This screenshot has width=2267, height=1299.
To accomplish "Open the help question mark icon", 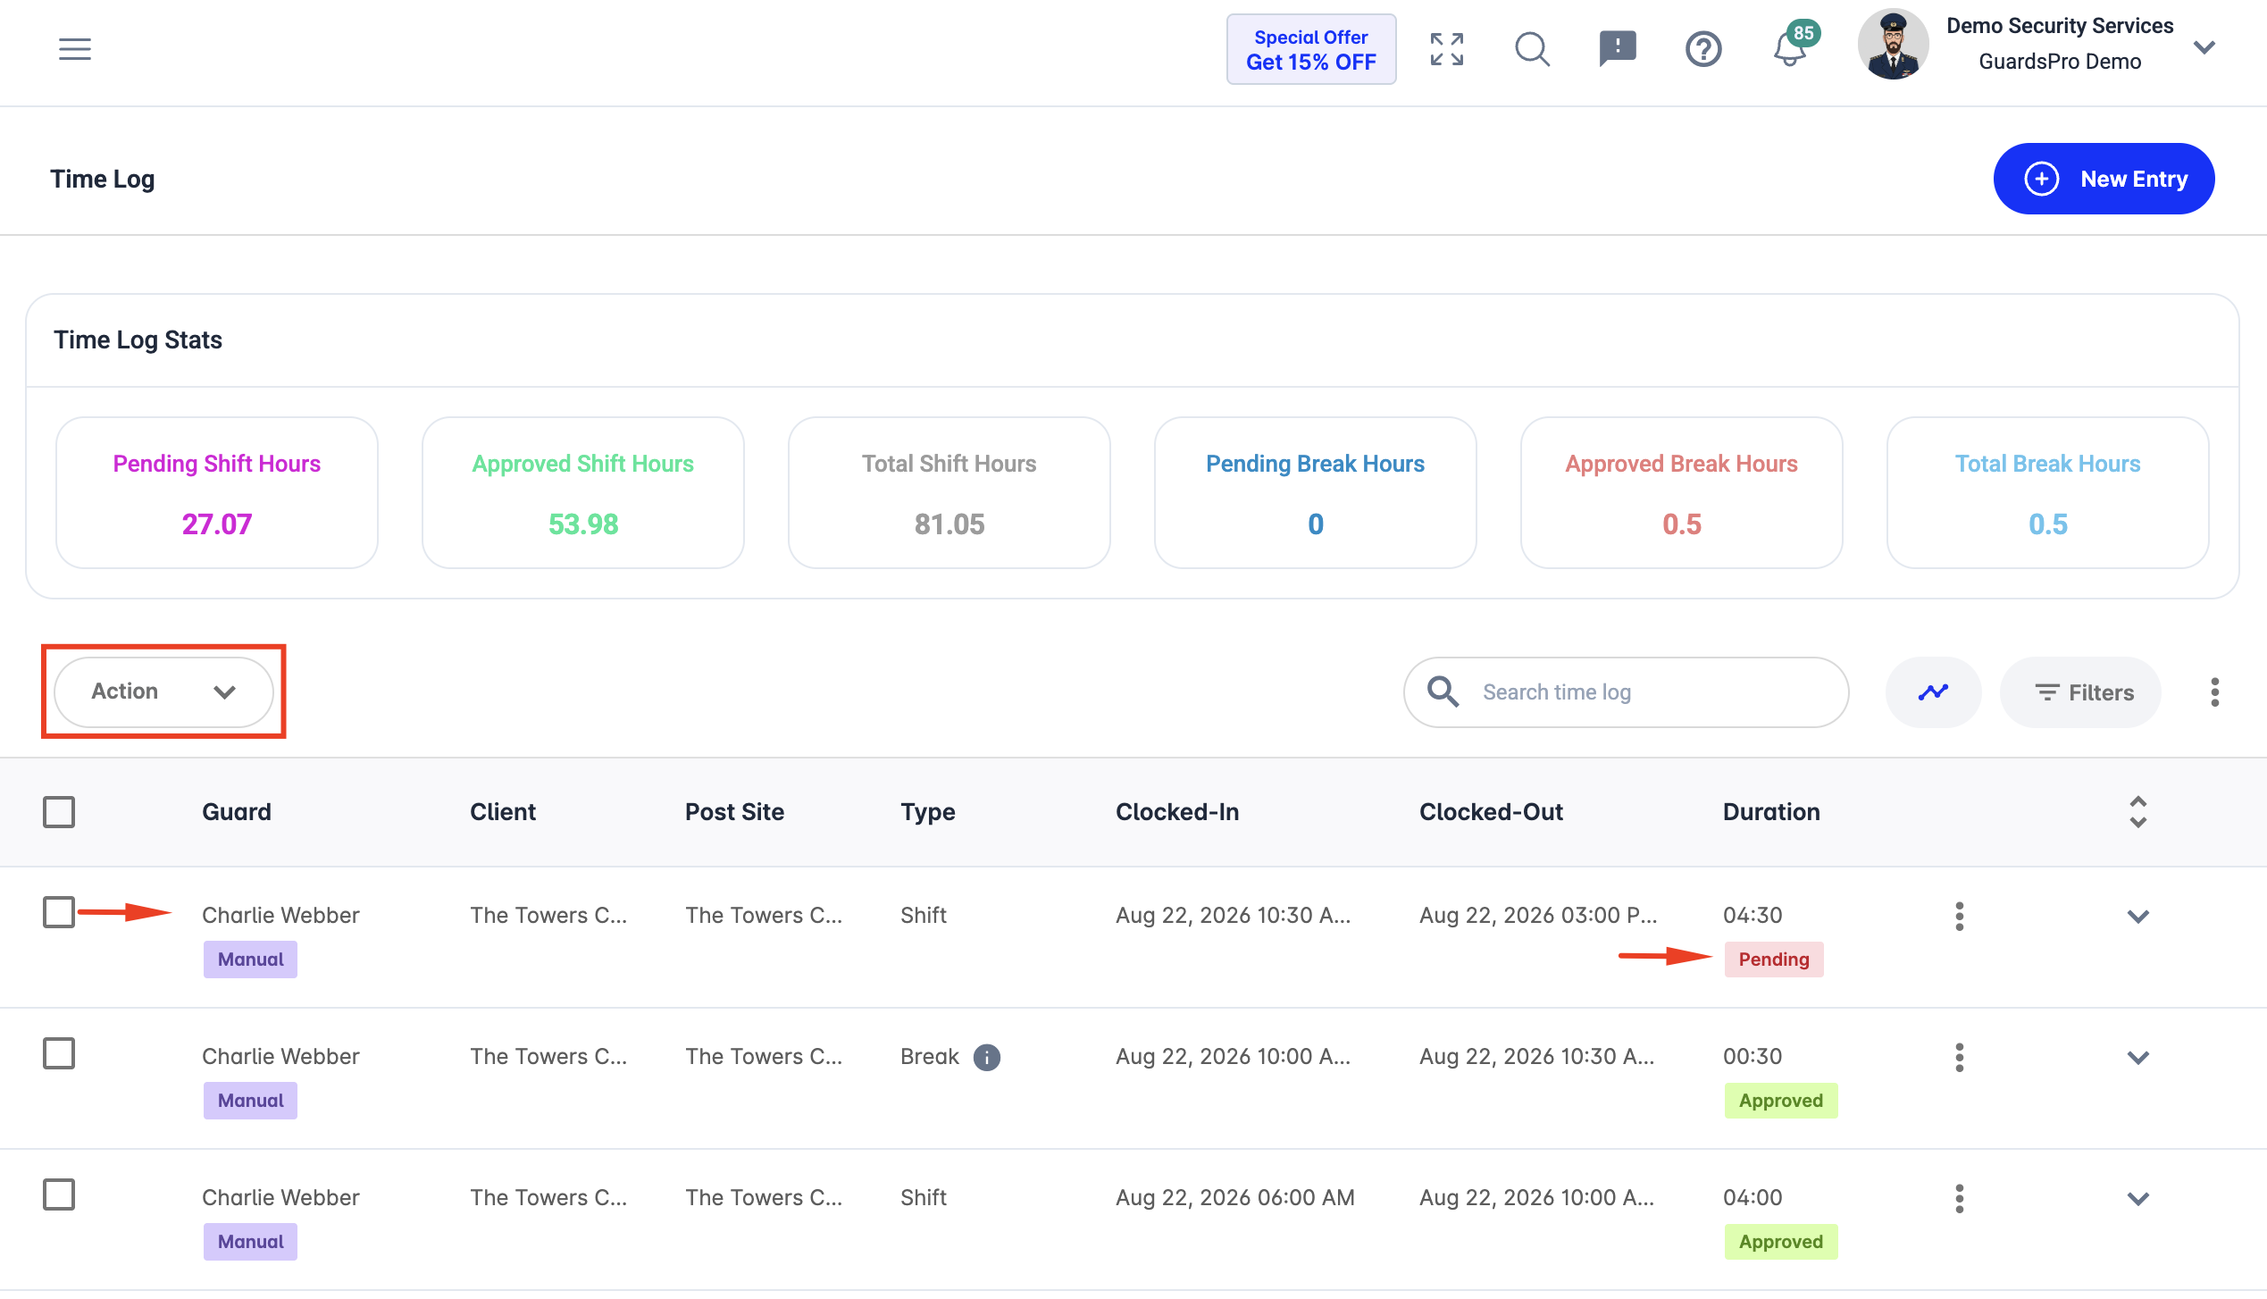I will pos(1703,49).
